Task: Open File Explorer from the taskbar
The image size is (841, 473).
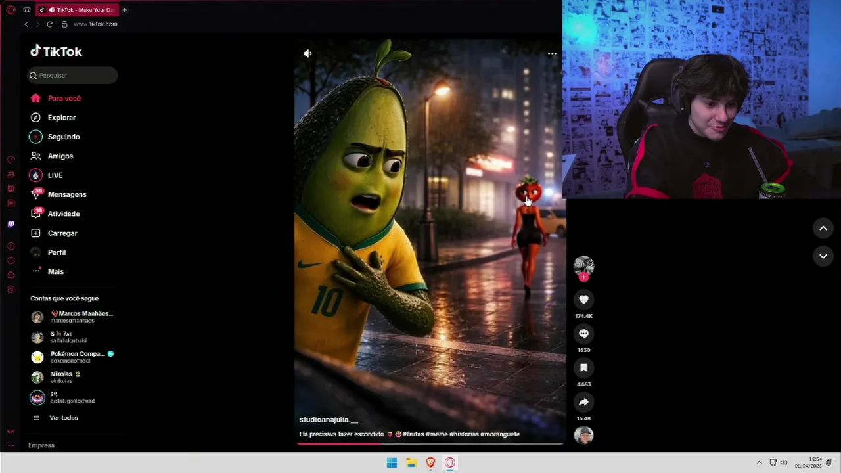Action: point(411,463)
